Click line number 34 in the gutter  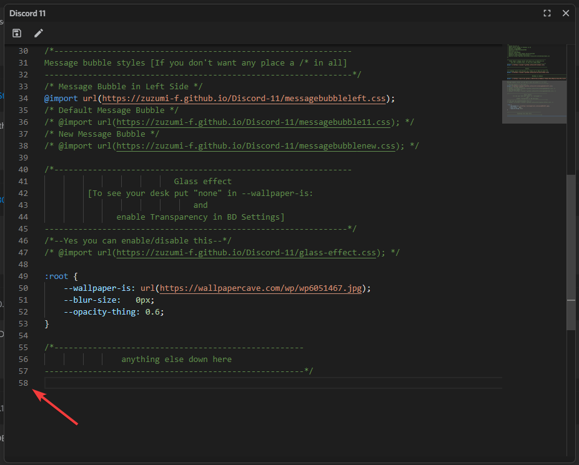pos(23,99)
